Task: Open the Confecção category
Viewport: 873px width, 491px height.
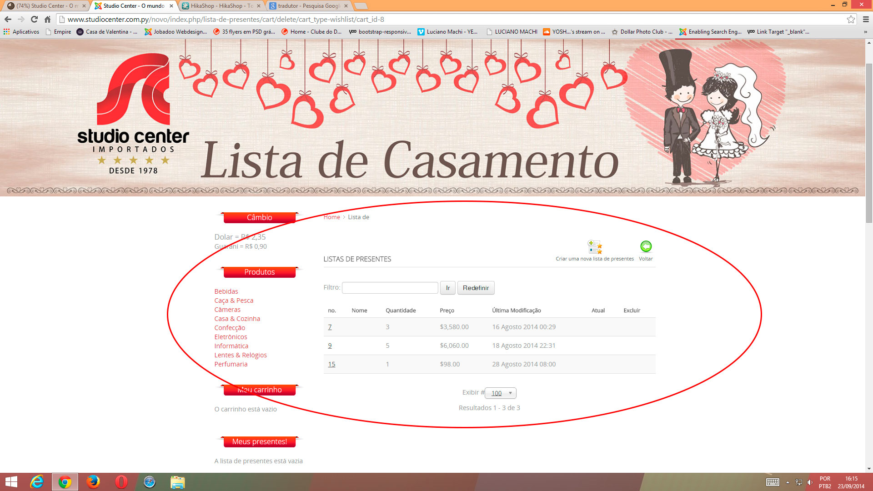Action: tap(230, 328)
